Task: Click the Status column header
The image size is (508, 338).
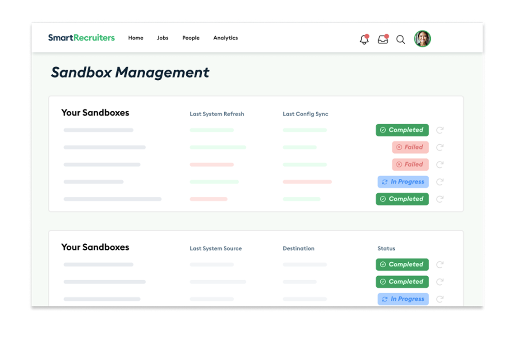Action: pos(386,248)
